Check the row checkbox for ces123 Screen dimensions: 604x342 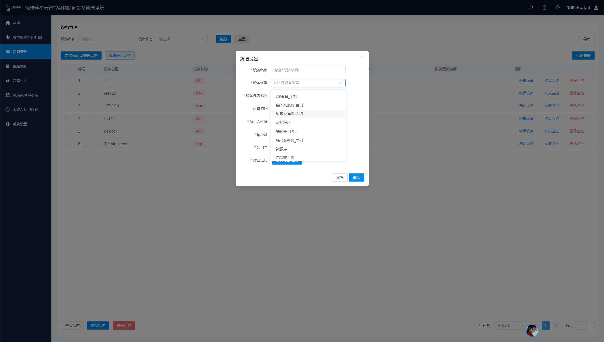pyautogui.click(x=66, y=93)
